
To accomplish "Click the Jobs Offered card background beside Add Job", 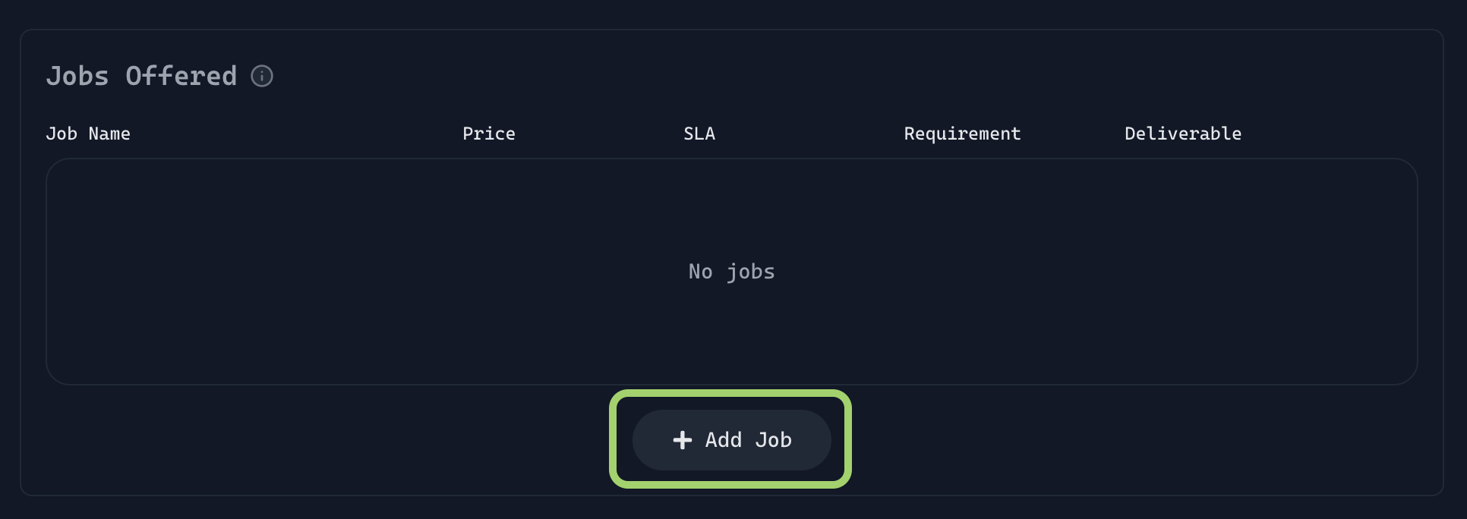I will (1063, 440).
